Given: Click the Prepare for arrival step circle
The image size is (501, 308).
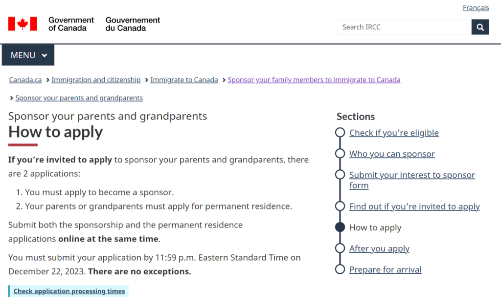Looking at the screenshot, I should (x=340, y=269).
